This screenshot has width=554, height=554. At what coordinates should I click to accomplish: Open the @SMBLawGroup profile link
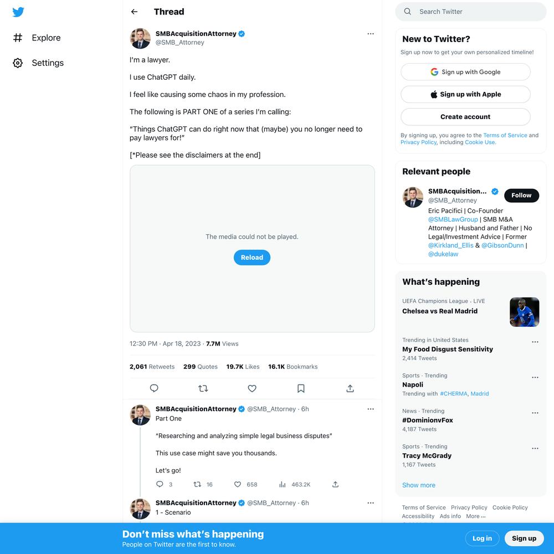(x=453, y=219)
